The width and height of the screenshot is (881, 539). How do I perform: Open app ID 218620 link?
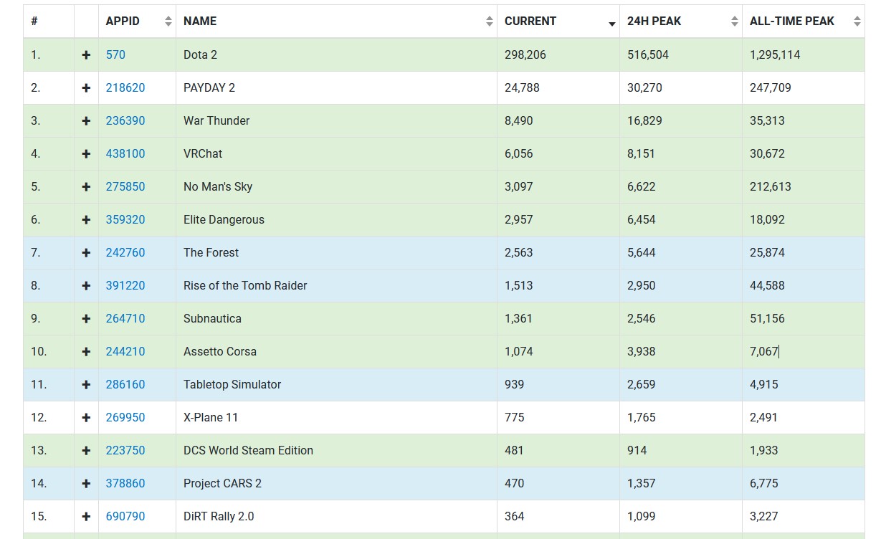[x=125, y=87]
